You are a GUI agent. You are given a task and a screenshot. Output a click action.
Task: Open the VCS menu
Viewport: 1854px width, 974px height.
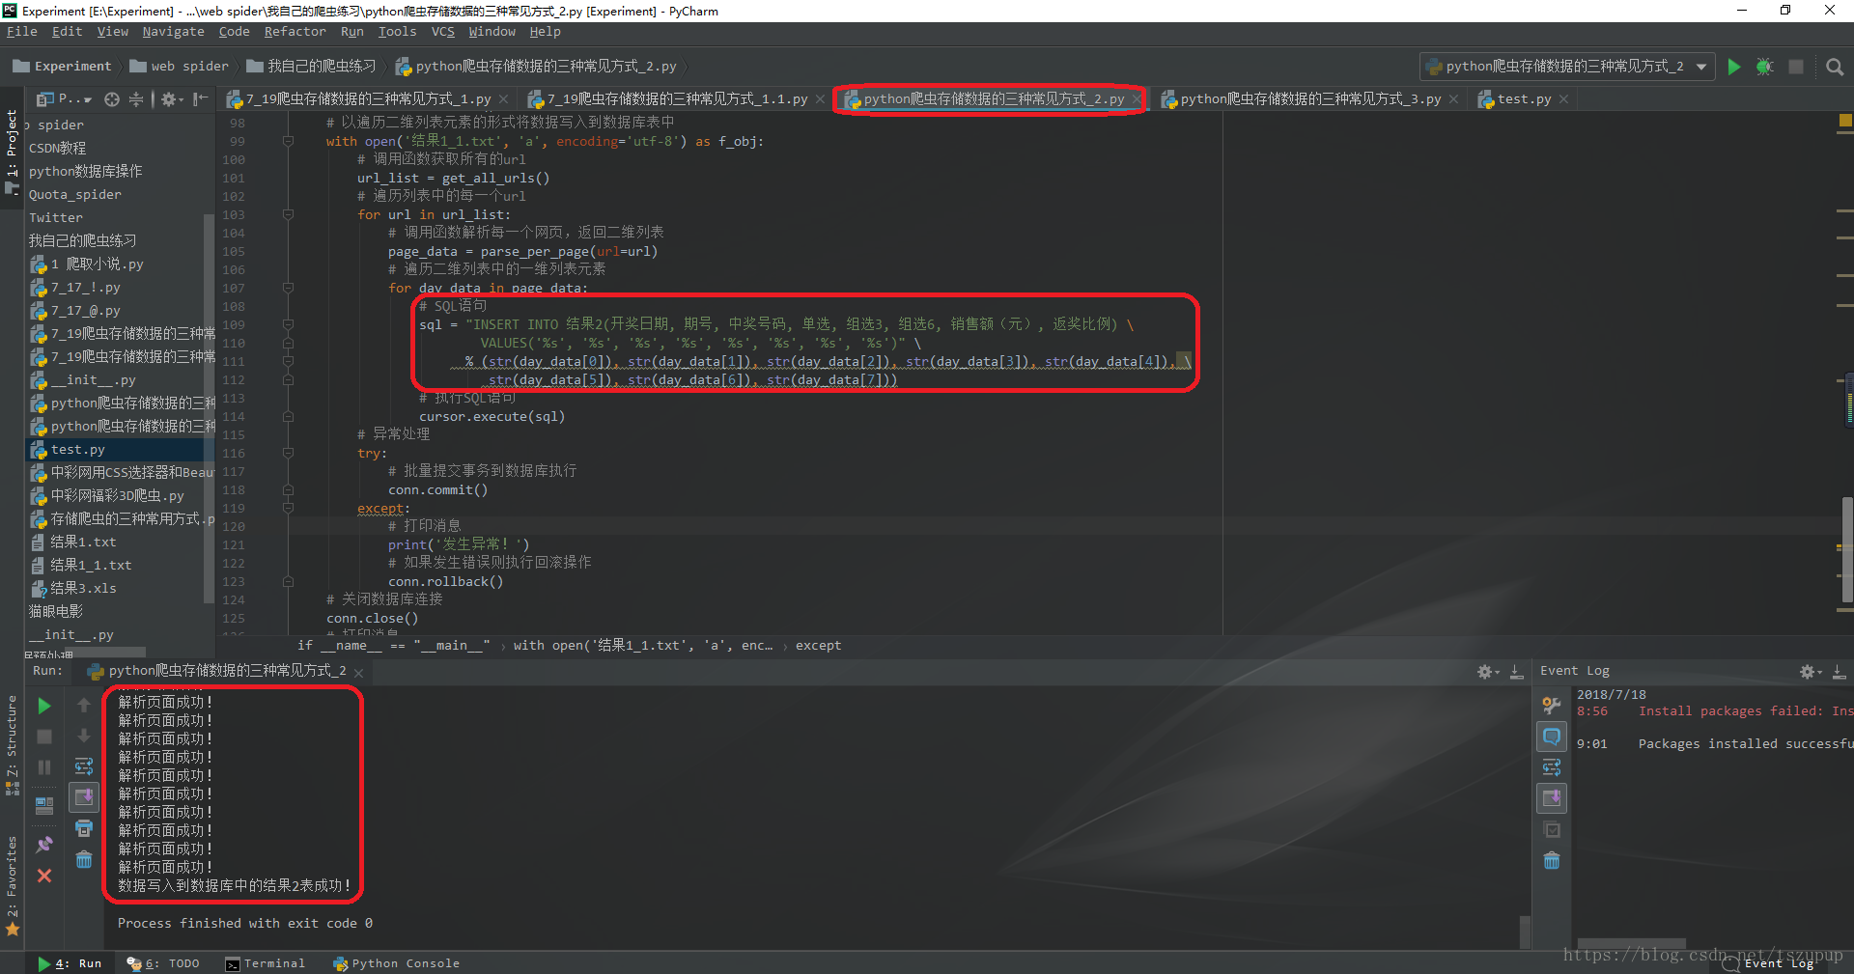pyautogui.click(x=442, y=32)
